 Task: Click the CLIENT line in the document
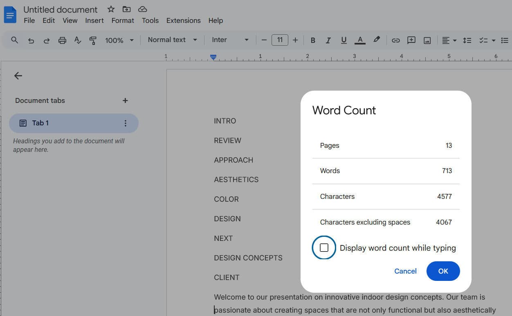(x=227, y=278)
